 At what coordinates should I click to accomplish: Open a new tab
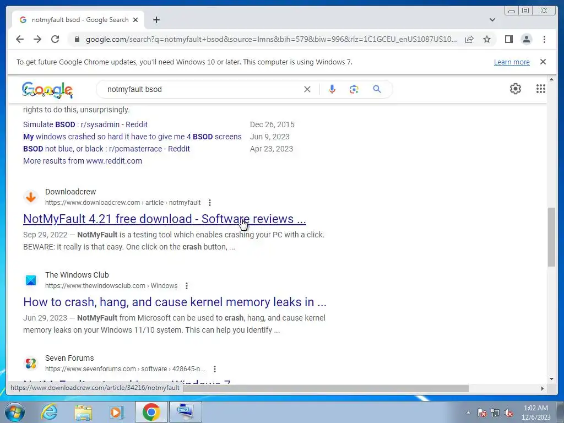156,20
